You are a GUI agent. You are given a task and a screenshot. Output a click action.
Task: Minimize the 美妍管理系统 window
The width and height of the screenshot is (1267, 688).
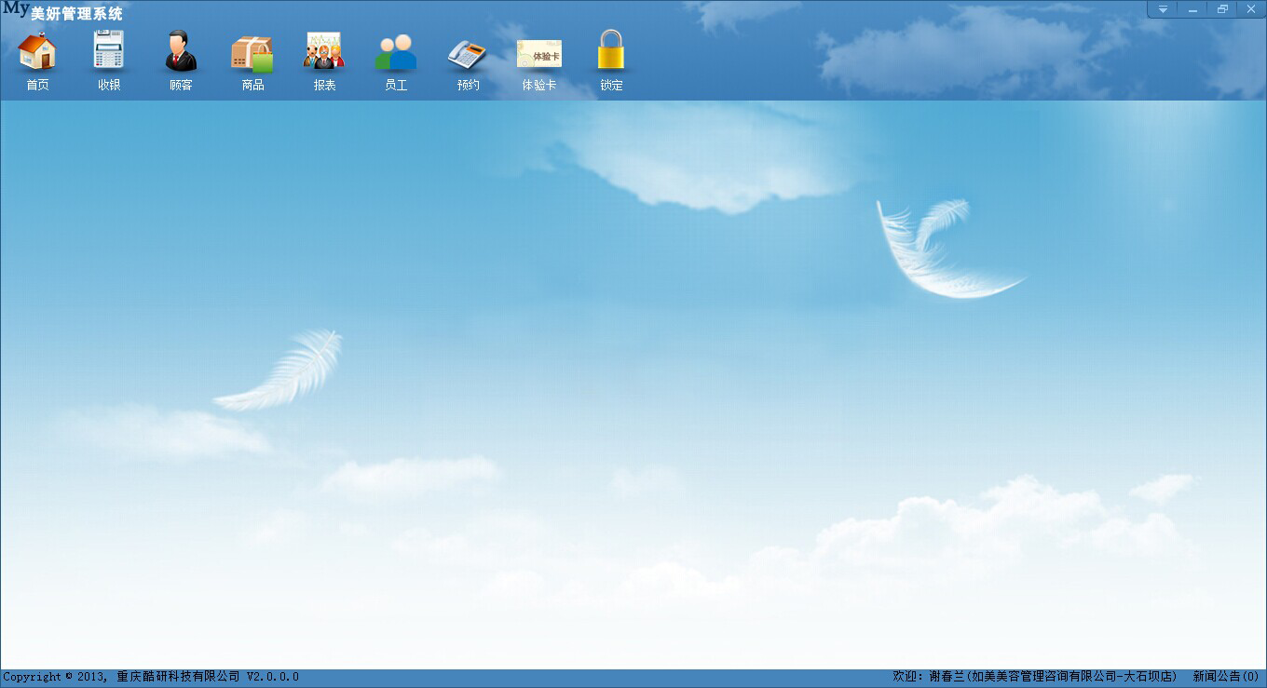(1192, 9)
